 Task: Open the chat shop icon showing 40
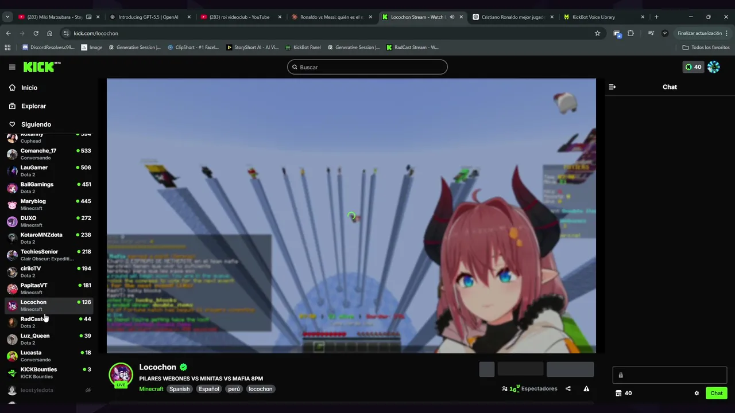point(623,393)
